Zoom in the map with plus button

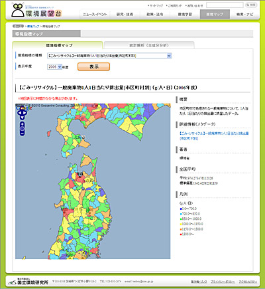(22, 124)
